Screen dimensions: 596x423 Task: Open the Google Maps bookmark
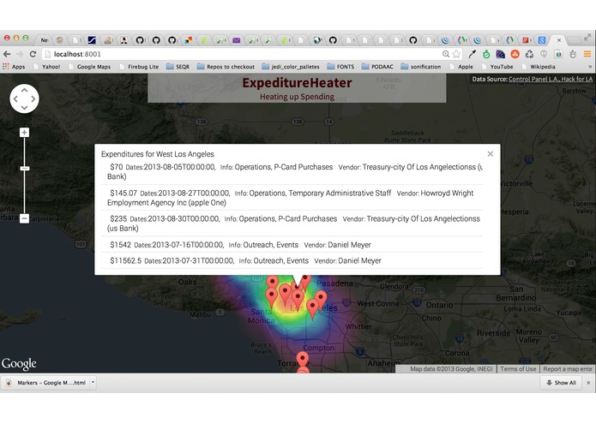tap(90, 67)
